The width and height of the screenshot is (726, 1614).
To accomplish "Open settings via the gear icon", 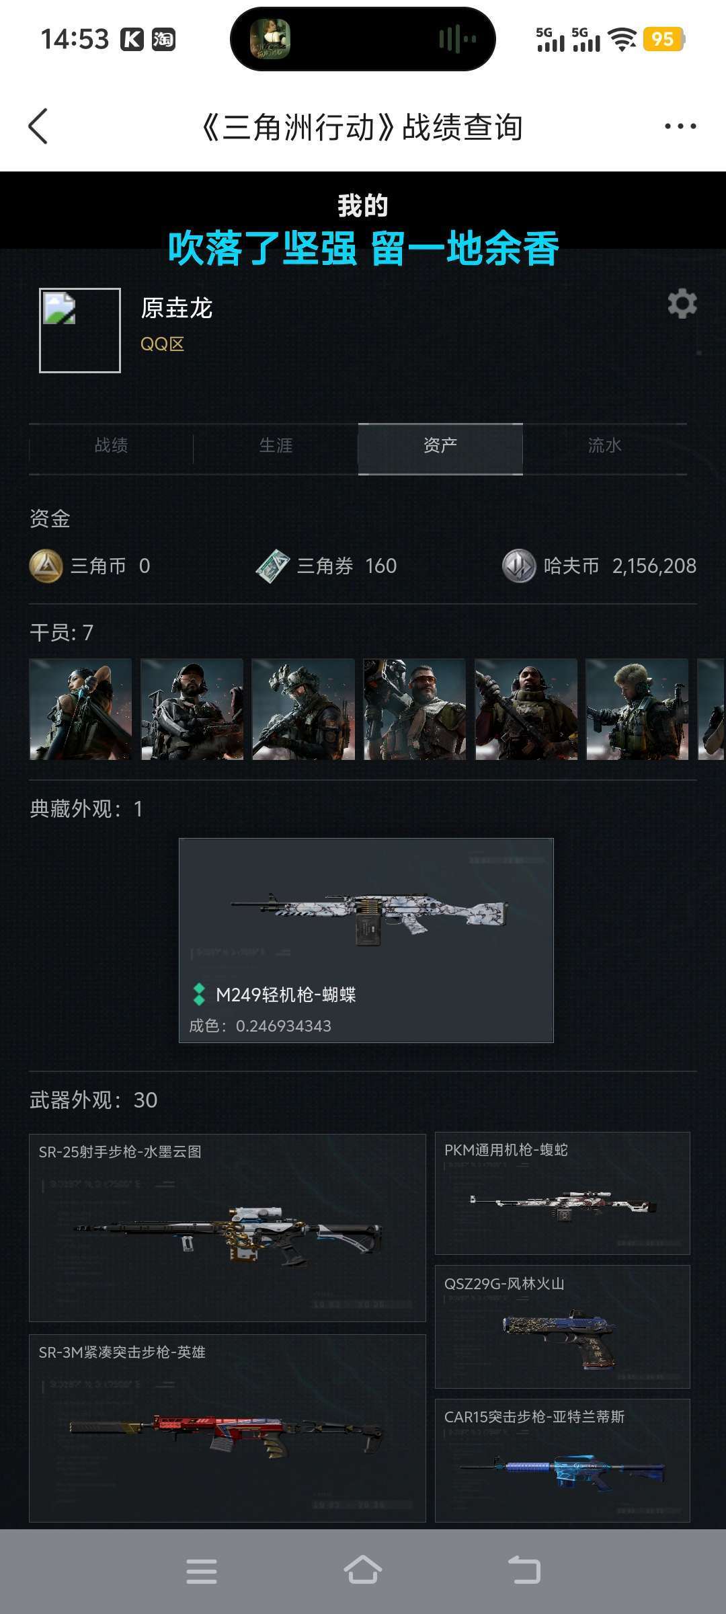I will tap(682, 304).
